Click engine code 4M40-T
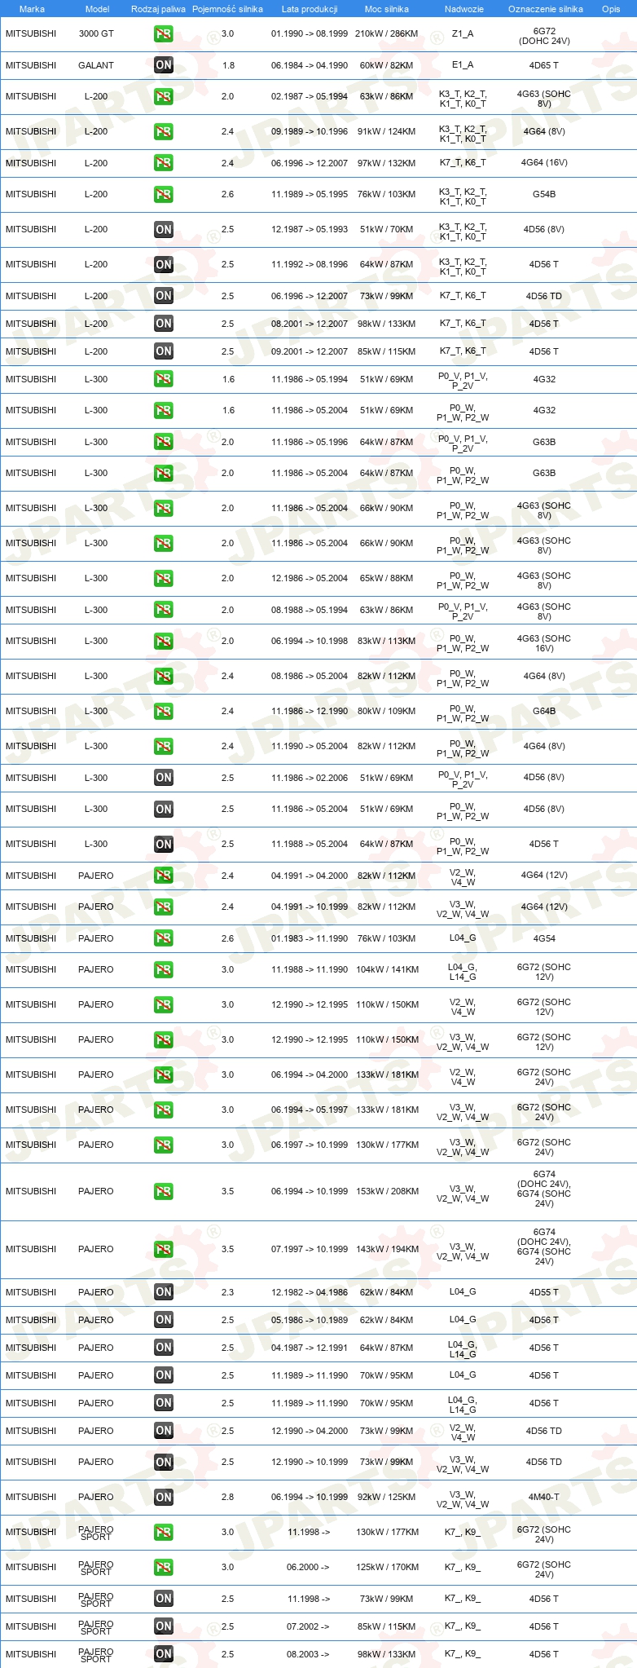The height and width of the screenshot is (1668, 637). point(544,1497)
